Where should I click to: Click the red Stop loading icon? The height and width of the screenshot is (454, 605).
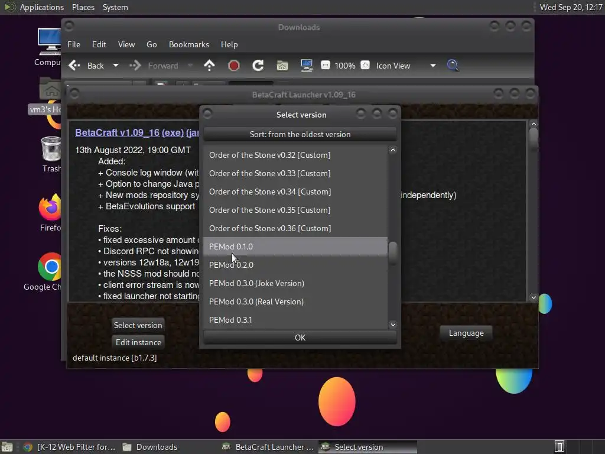click(x=233, y=66)
